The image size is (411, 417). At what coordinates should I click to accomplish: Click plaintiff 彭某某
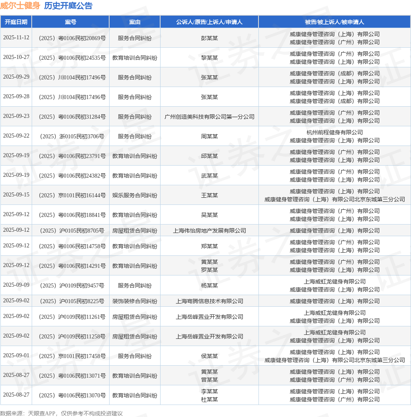[x=210, y=38]
